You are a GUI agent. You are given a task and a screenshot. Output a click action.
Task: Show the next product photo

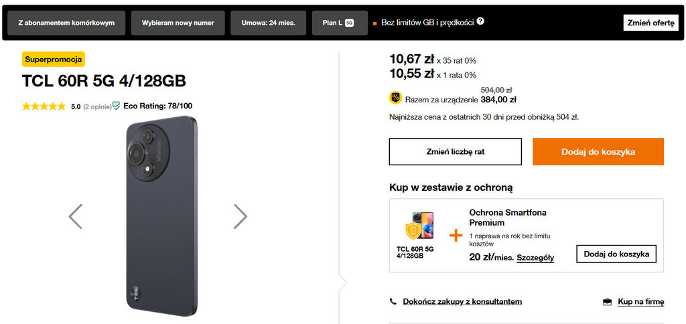point(241,216)
